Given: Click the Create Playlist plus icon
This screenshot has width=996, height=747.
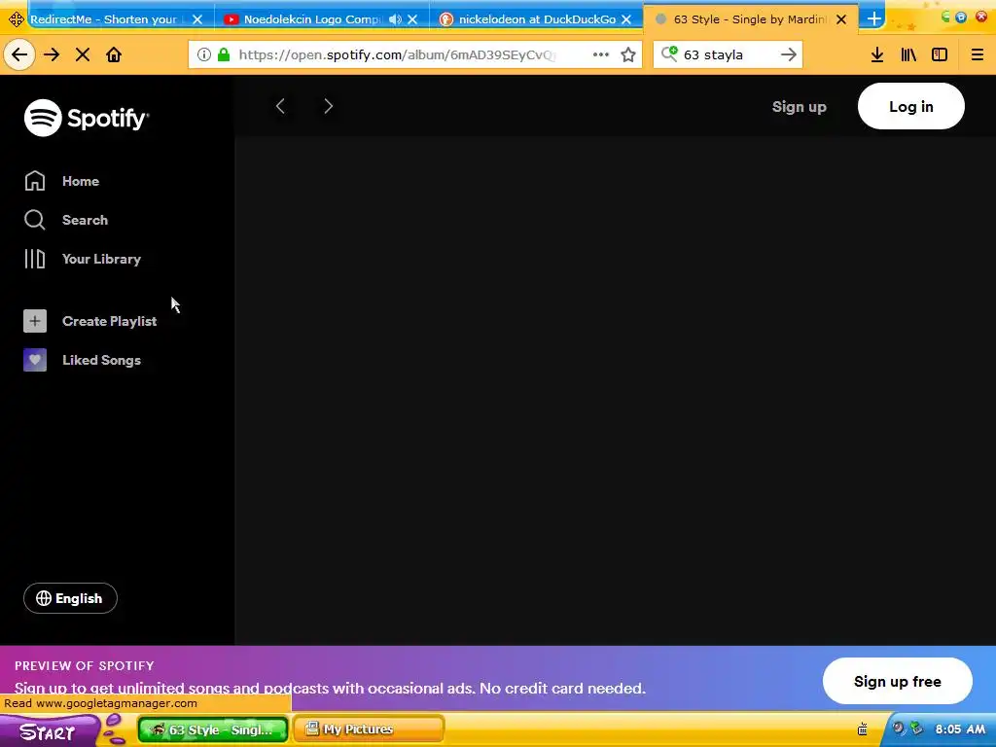Looking at the screenshot, I should 35,321.
